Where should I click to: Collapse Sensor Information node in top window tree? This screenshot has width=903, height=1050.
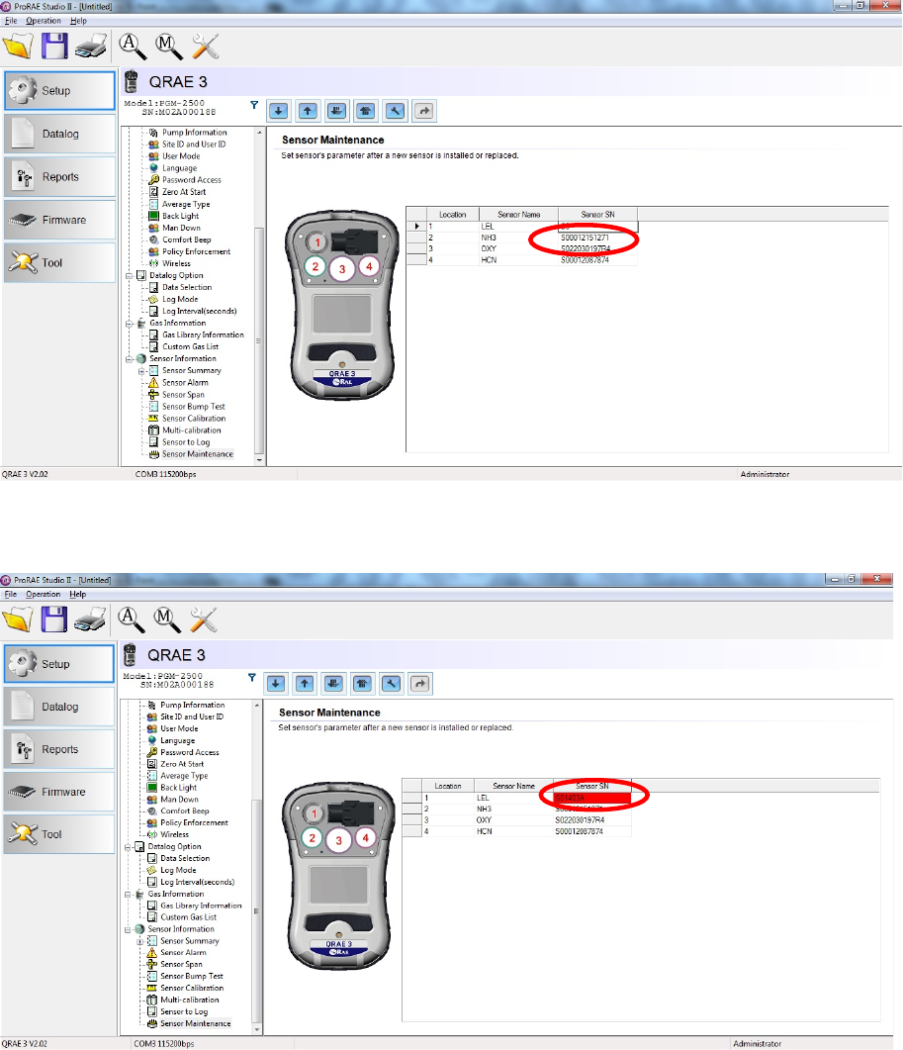click(130, 359)
